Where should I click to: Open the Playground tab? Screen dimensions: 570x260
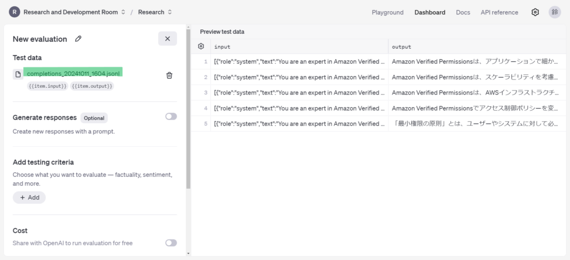(x=387, y=12)
